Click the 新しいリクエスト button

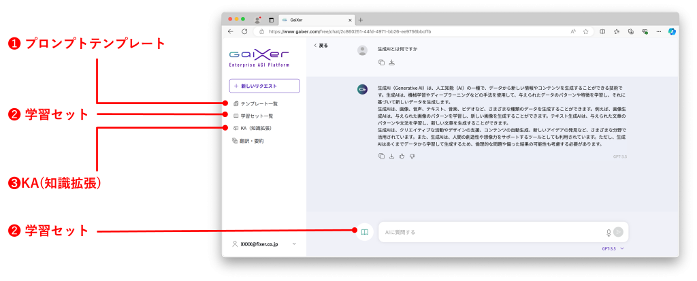[x=265, y=86]
